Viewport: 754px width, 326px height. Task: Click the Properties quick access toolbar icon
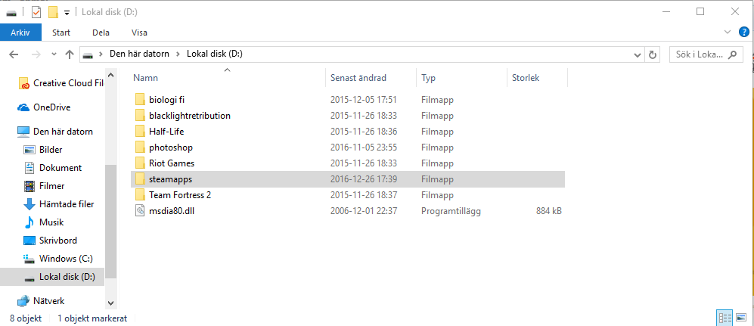(35, 11)
